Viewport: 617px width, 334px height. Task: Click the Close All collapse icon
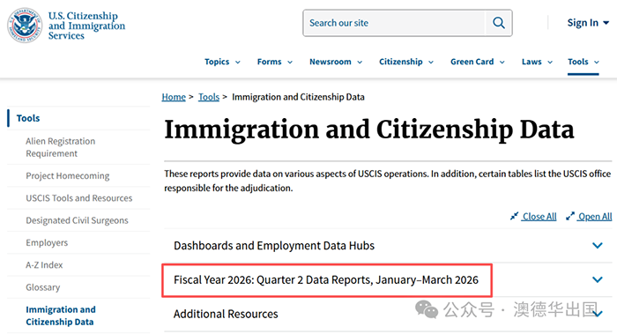click(514, 216)
